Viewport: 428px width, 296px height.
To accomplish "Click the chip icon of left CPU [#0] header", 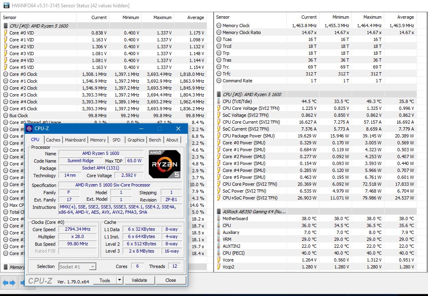I will click(5, 26).
